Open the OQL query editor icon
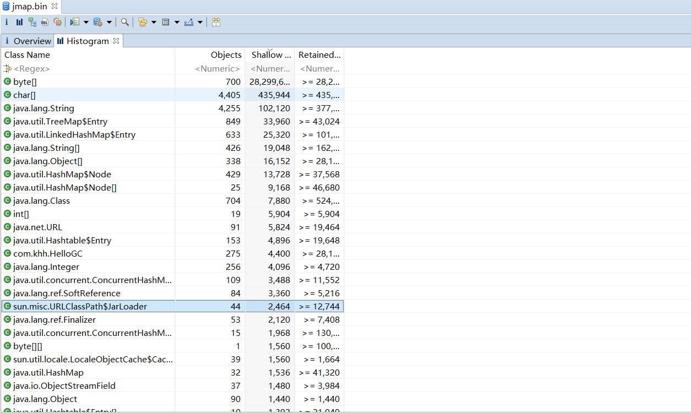The width and height of the screenshot is (691, 413). pyautogui.click(x=45, y=22)
